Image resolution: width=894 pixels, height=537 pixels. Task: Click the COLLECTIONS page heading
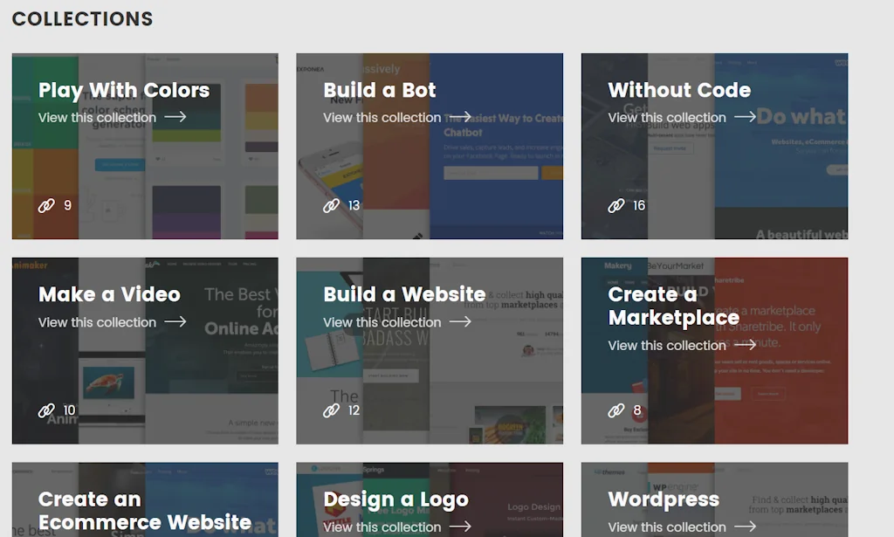(x=82, y=18)
